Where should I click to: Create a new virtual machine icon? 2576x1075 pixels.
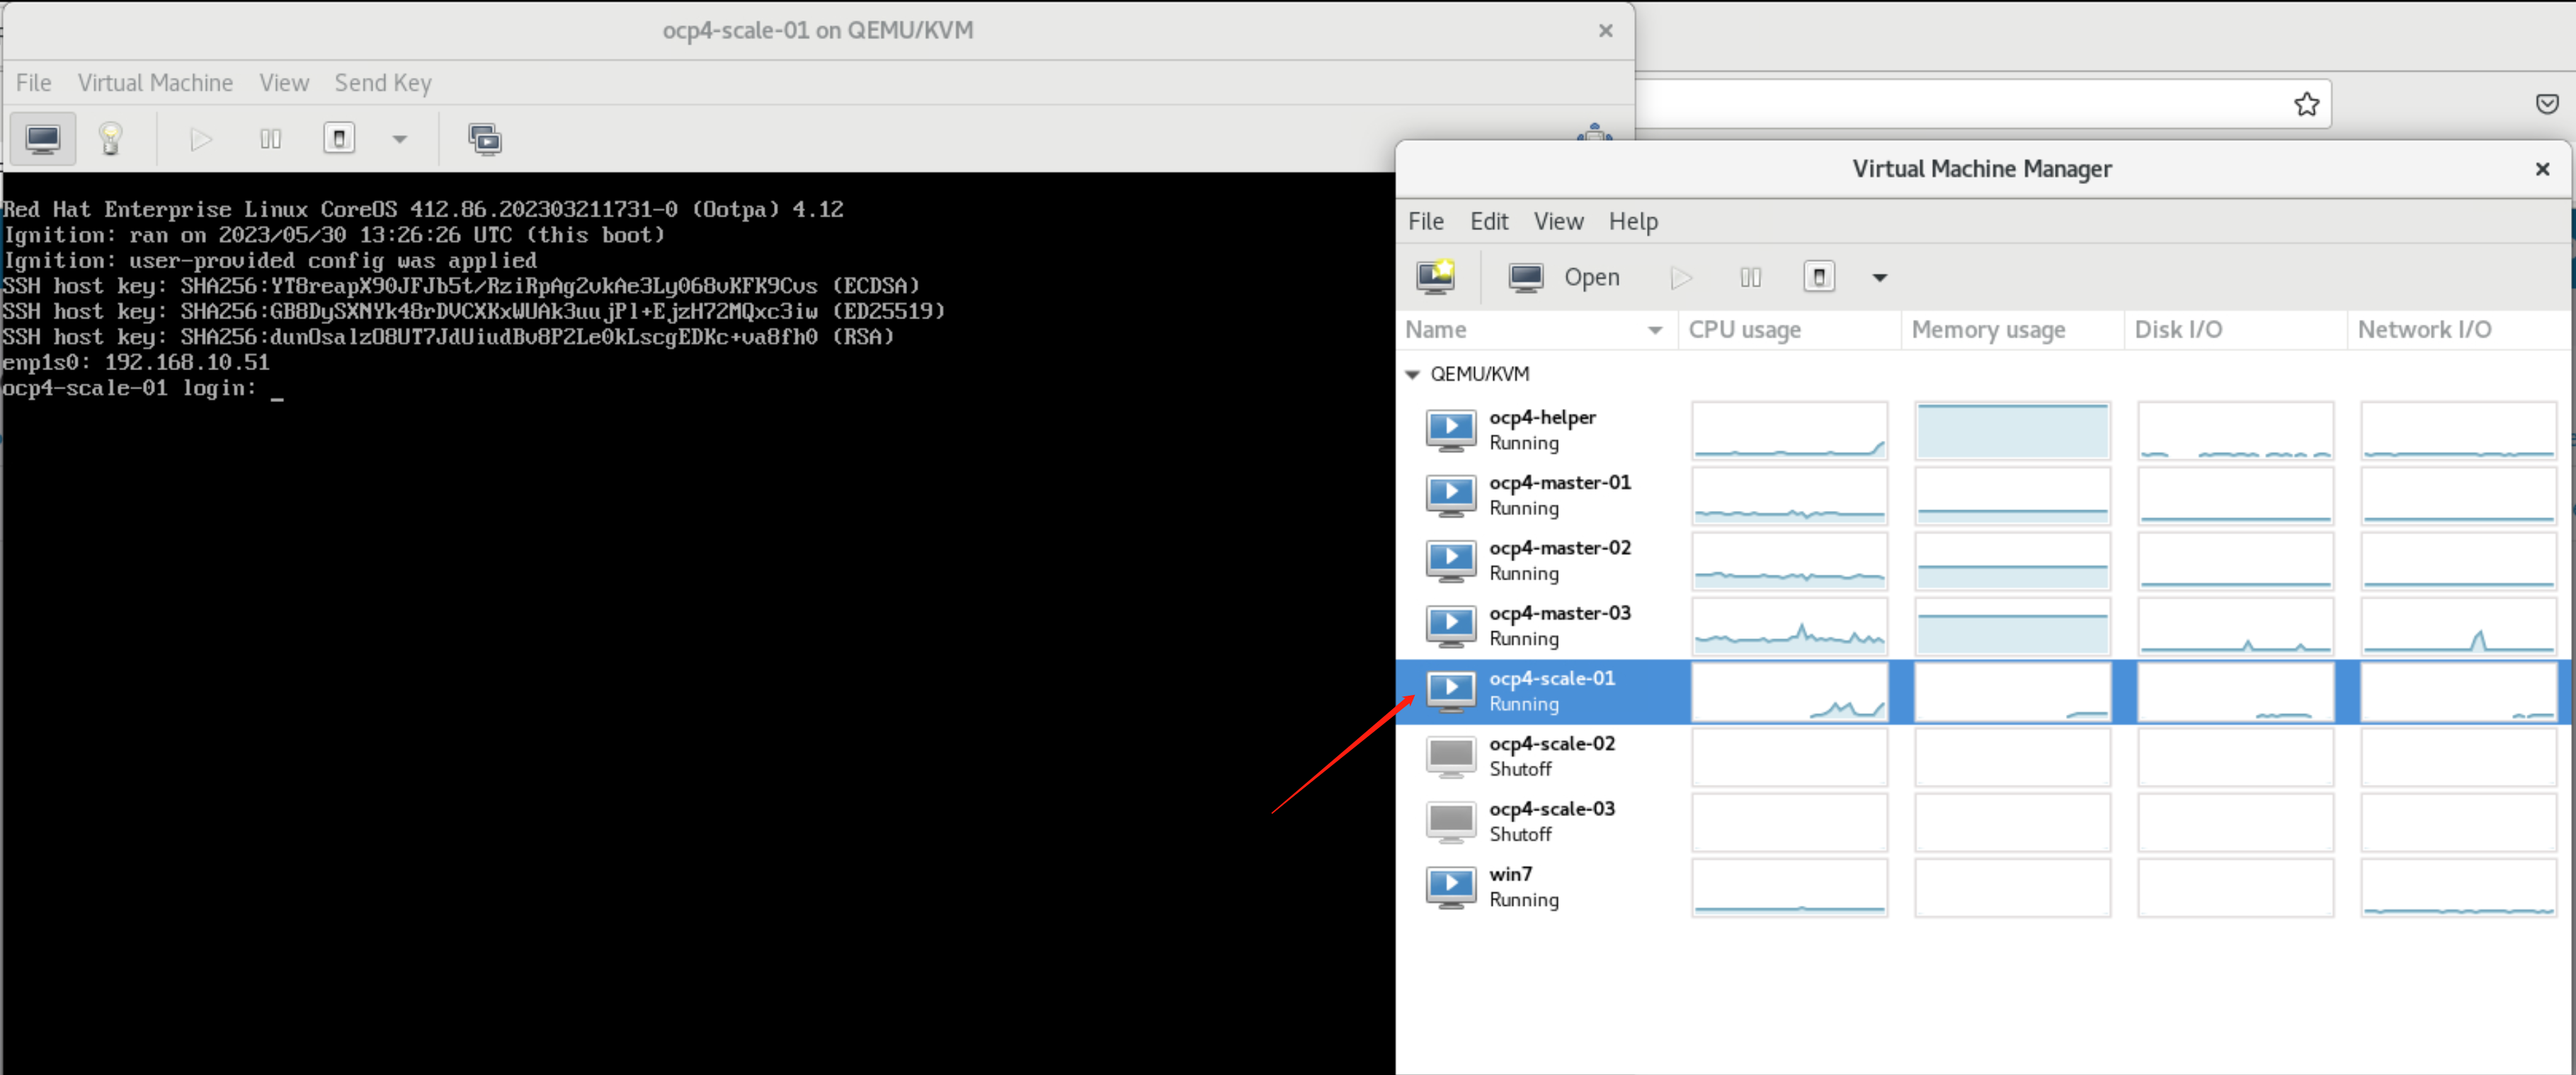pyautogui.click(x=1436, y=277)
